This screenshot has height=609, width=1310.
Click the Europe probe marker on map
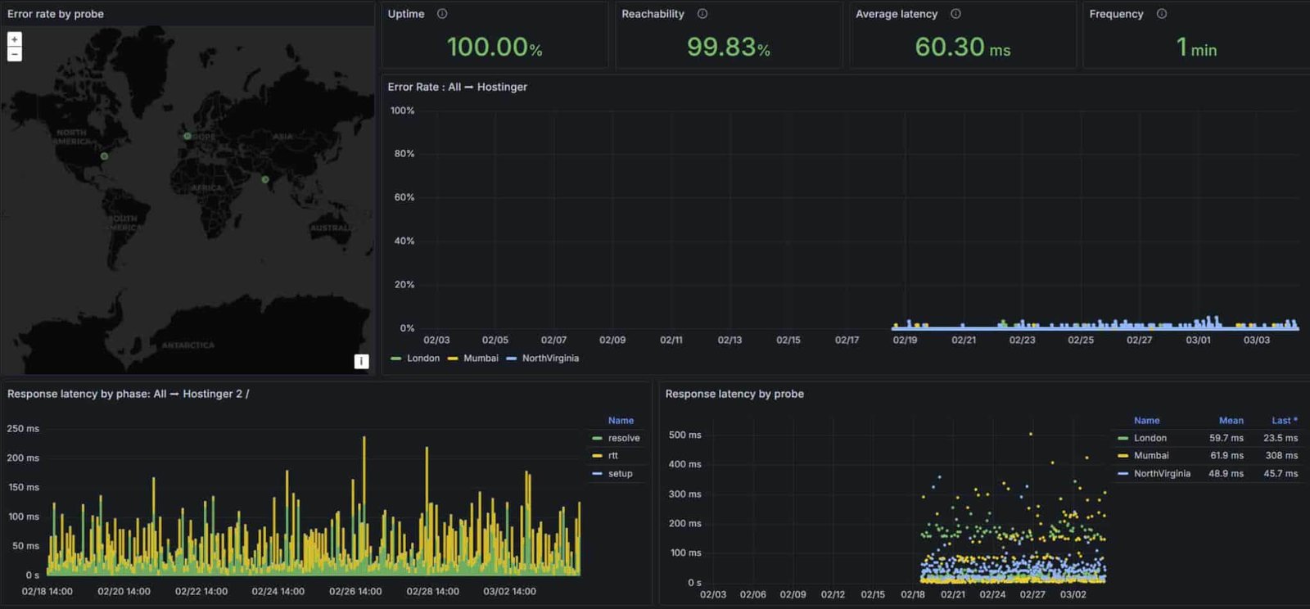click(187, 136)
